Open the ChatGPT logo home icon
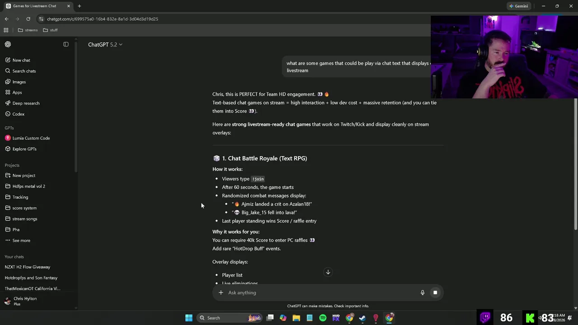This screenshot has width=578, height=325. [x=8, y=44]
